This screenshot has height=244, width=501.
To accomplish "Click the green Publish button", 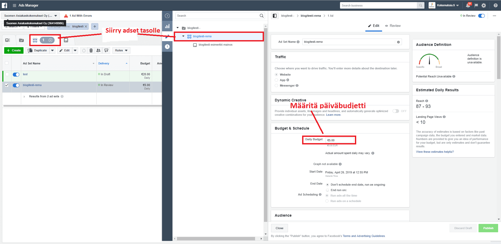I will tap(488, 228).
